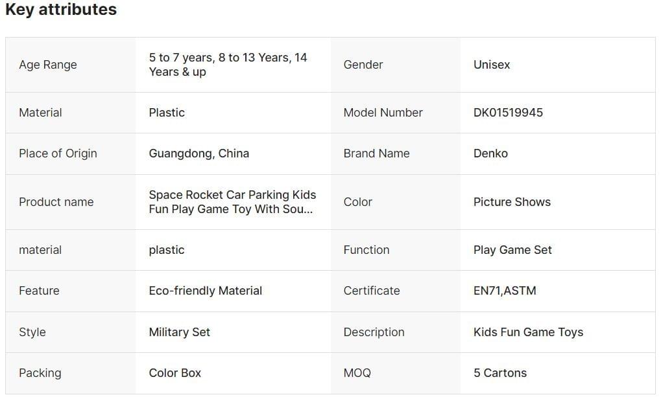This screenshot has width=661, height=397.
Task: Click the truncated Space Rocket product name
Action: coord(232,202)
